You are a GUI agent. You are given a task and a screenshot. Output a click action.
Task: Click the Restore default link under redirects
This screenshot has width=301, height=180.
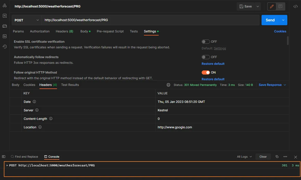pyautogui.click(x=213, y=64)
